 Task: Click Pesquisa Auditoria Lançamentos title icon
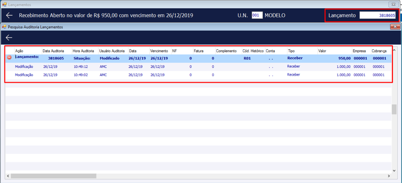coord(5,27)
